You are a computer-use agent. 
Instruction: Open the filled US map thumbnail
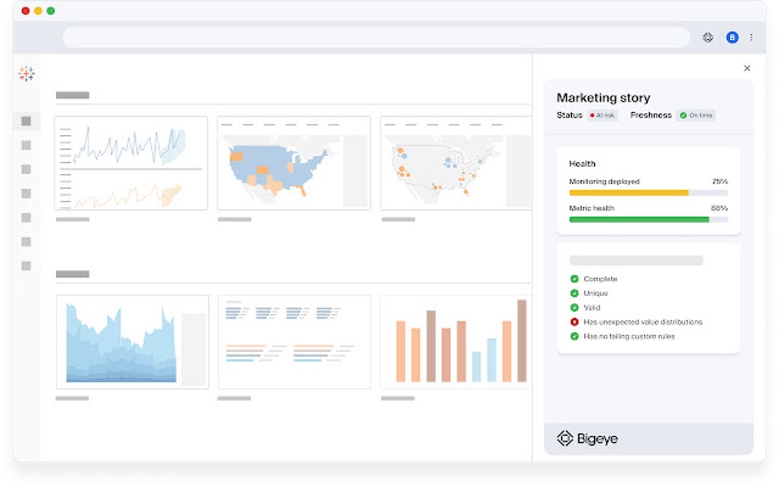[x=293, y=163]
